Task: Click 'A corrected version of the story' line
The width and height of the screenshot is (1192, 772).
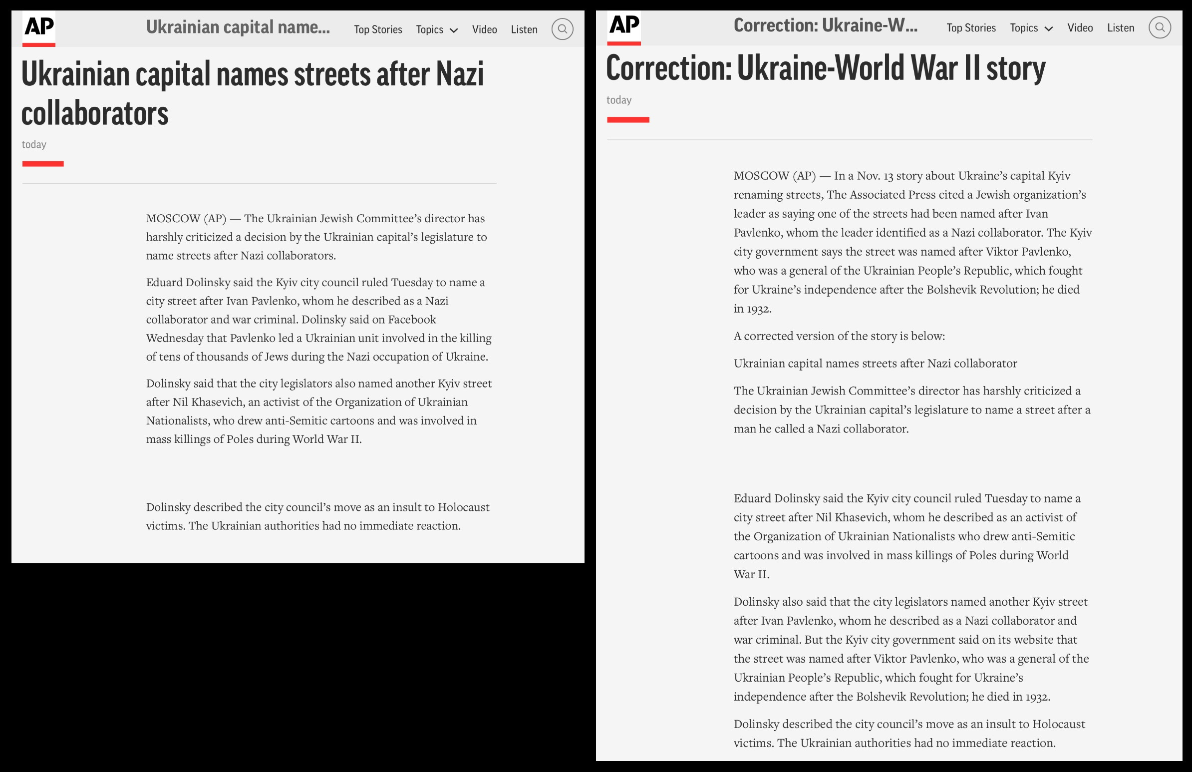Action: pyautogui.click(x=839, y=336)
